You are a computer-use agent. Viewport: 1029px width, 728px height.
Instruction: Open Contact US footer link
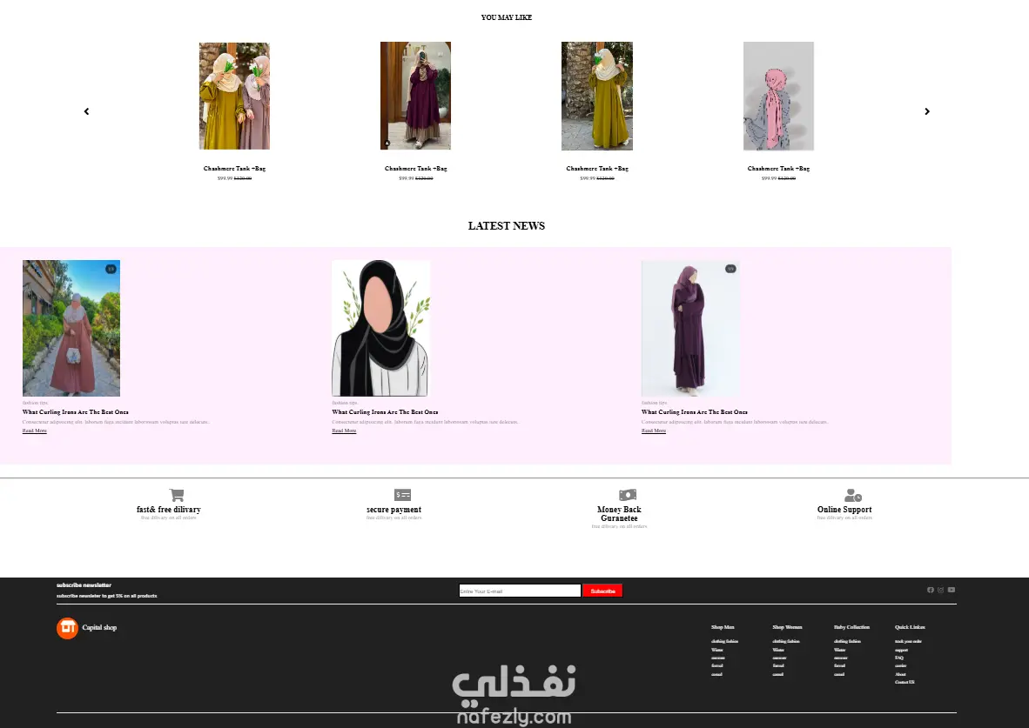click(x=905, y=682)
